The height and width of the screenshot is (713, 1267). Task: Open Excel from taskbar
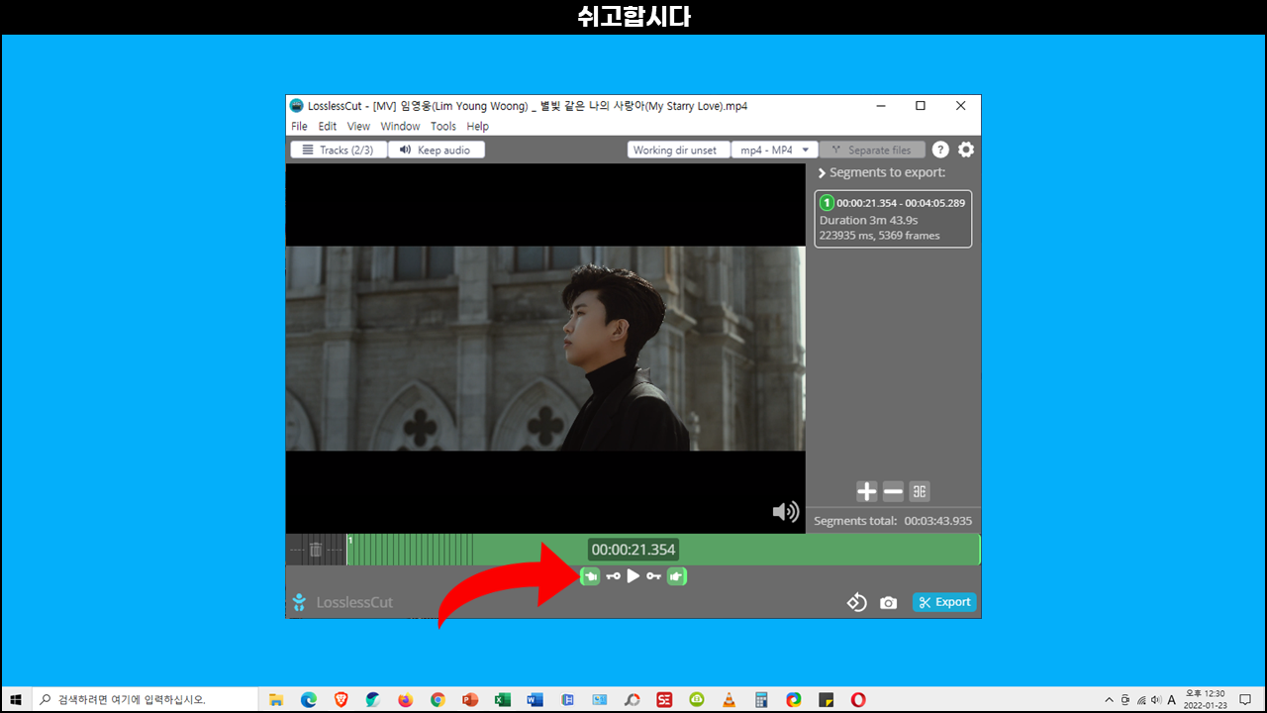click(502, 699)
